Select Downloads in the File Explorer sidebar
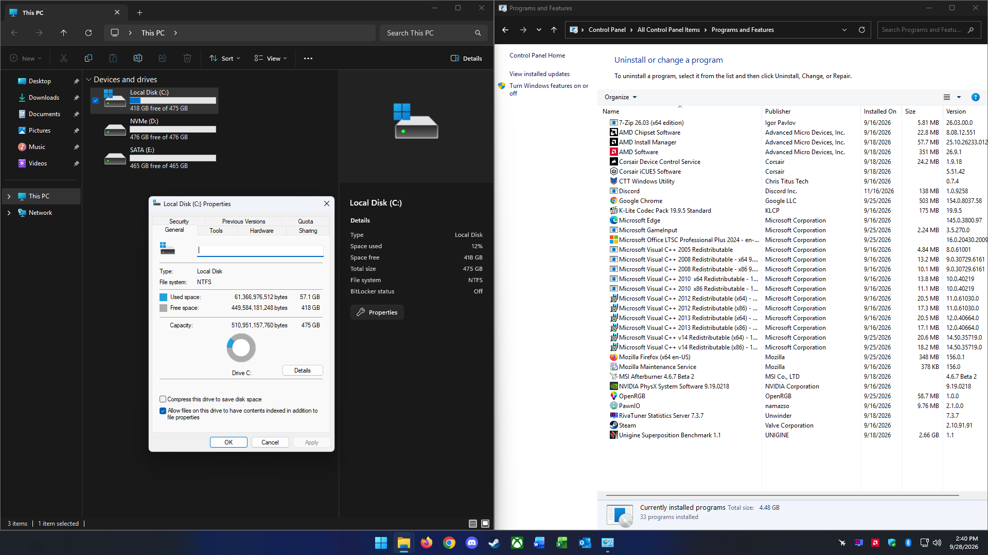988x555 pixels. point(43,98)
